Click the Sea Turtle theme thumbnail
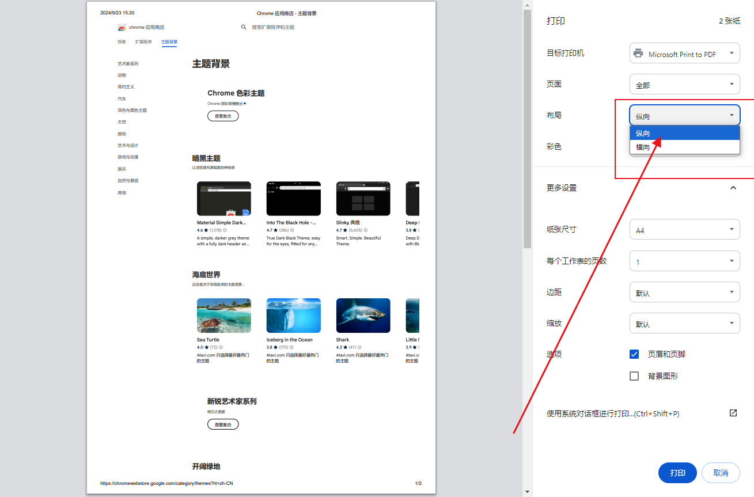The image size is (754, 497). (x=224, y=316)
